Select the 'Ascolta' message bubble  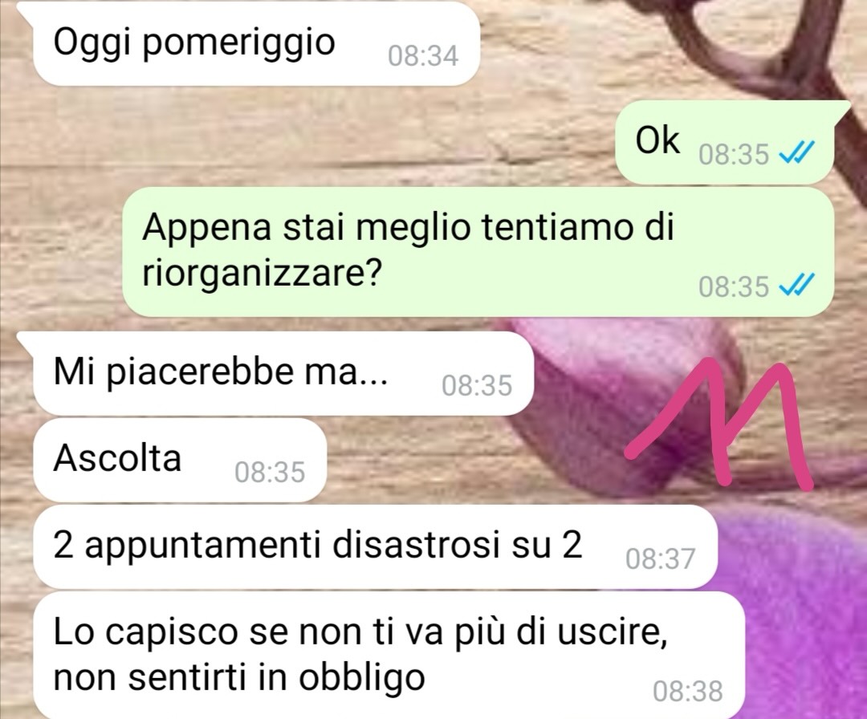180,460
